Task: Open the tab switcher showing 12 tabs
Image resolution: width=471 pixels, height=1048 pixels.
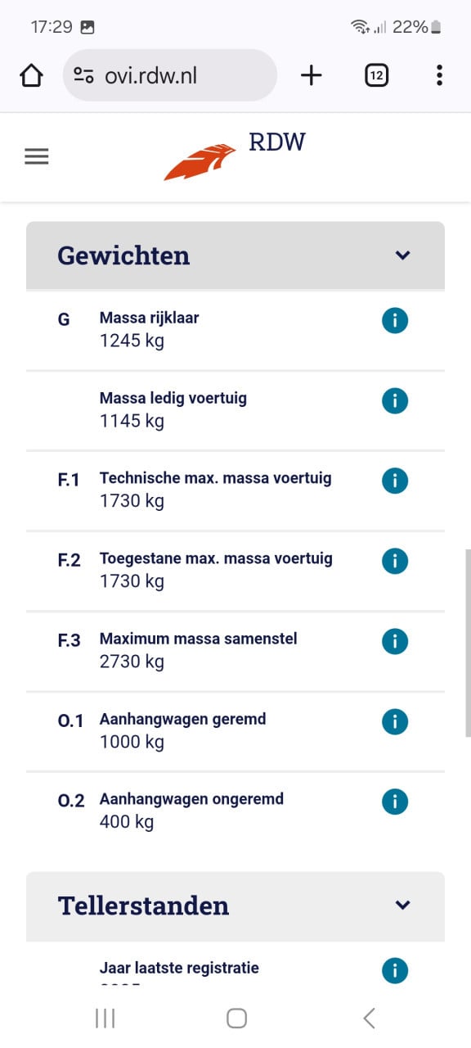Action: 376,76
